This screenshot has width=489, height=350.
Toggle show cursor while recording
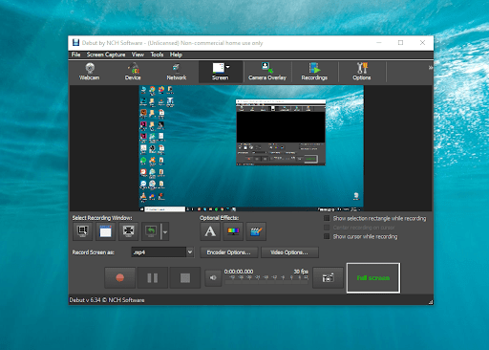(x=327, y=236)
